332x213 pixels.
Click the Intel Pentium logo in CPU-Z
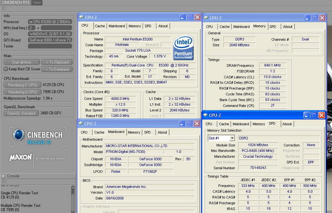pos(183,48)
